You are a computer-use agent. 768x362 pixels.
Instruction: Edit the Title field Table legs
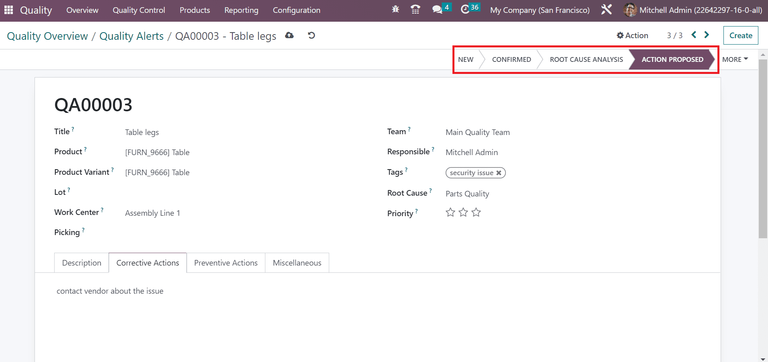click(142, 132)
